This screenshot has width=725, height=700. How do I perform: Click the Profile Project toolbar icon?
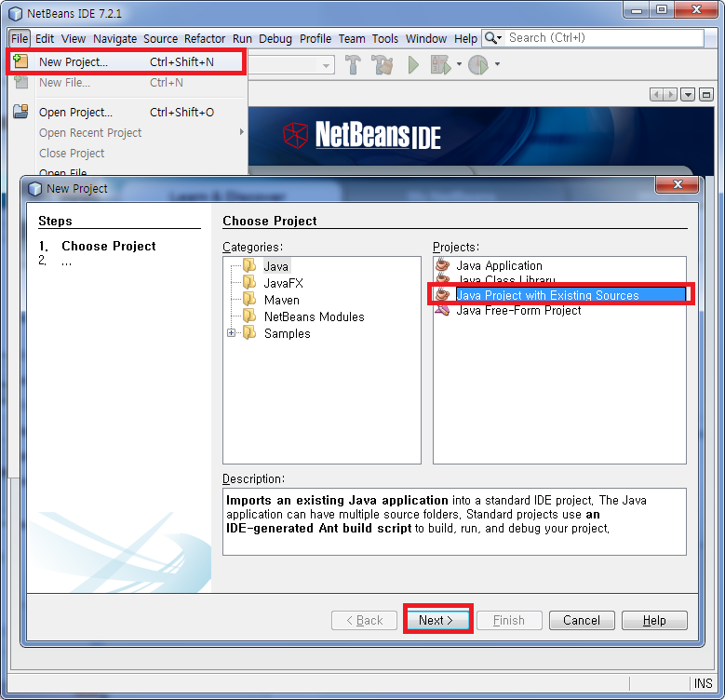click(x=478, y=64)
